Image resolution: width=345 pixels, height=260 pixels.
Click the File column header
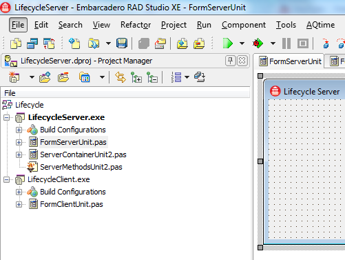(125, 93)
